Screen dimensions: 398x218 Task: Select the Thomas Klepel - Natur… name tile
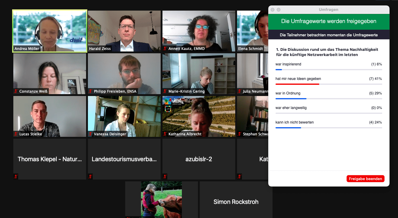click(50, 159)
